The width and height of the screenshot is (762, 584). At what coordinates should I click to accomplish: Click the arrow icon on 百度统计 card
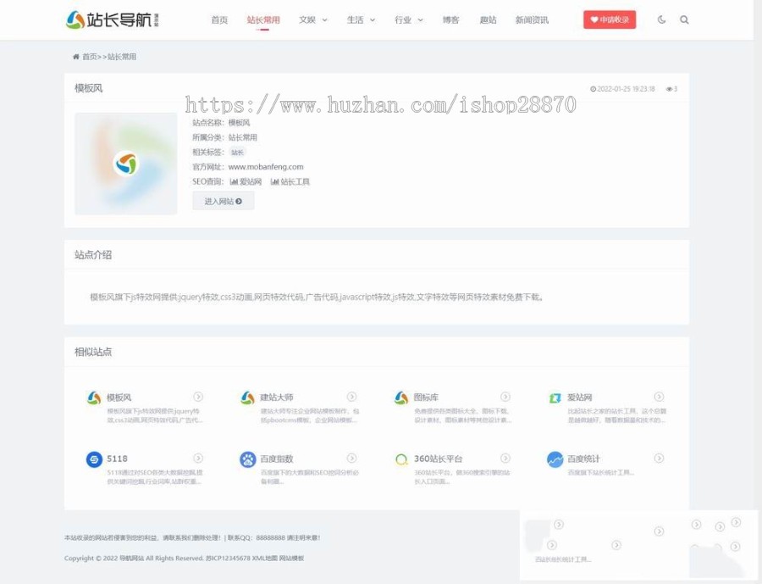(x=659, y=458)
